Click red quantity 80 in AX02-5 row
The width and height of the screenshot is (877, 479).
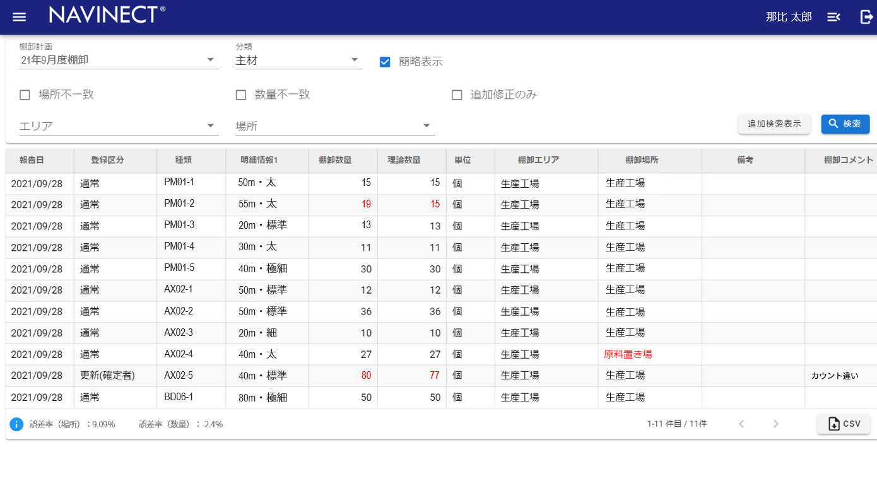(366, 376)
